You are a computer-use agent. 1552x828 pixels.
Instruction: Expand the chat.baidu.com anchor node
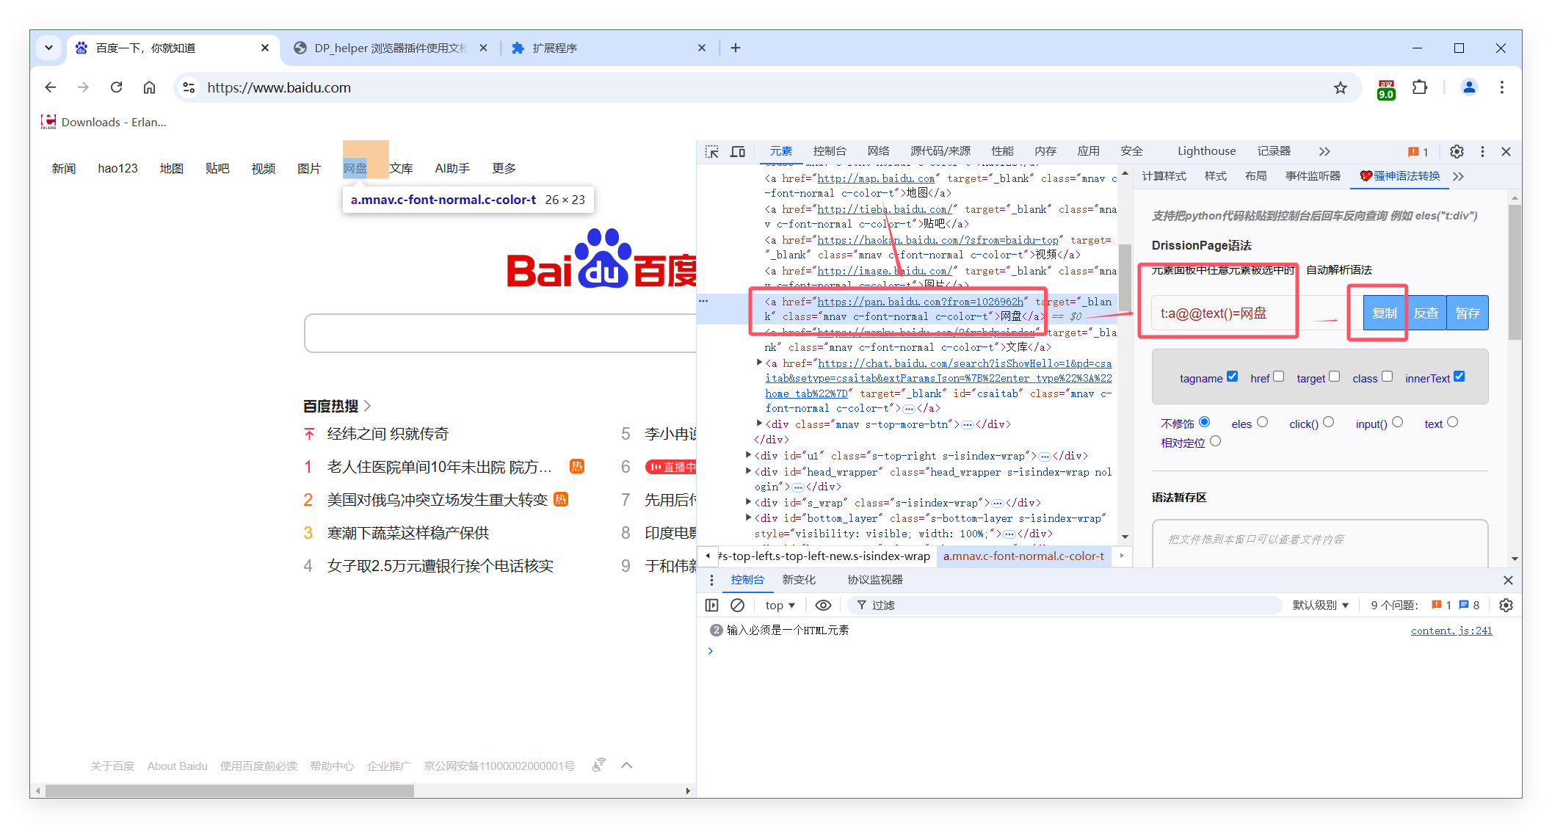click(x=759, y=363)
